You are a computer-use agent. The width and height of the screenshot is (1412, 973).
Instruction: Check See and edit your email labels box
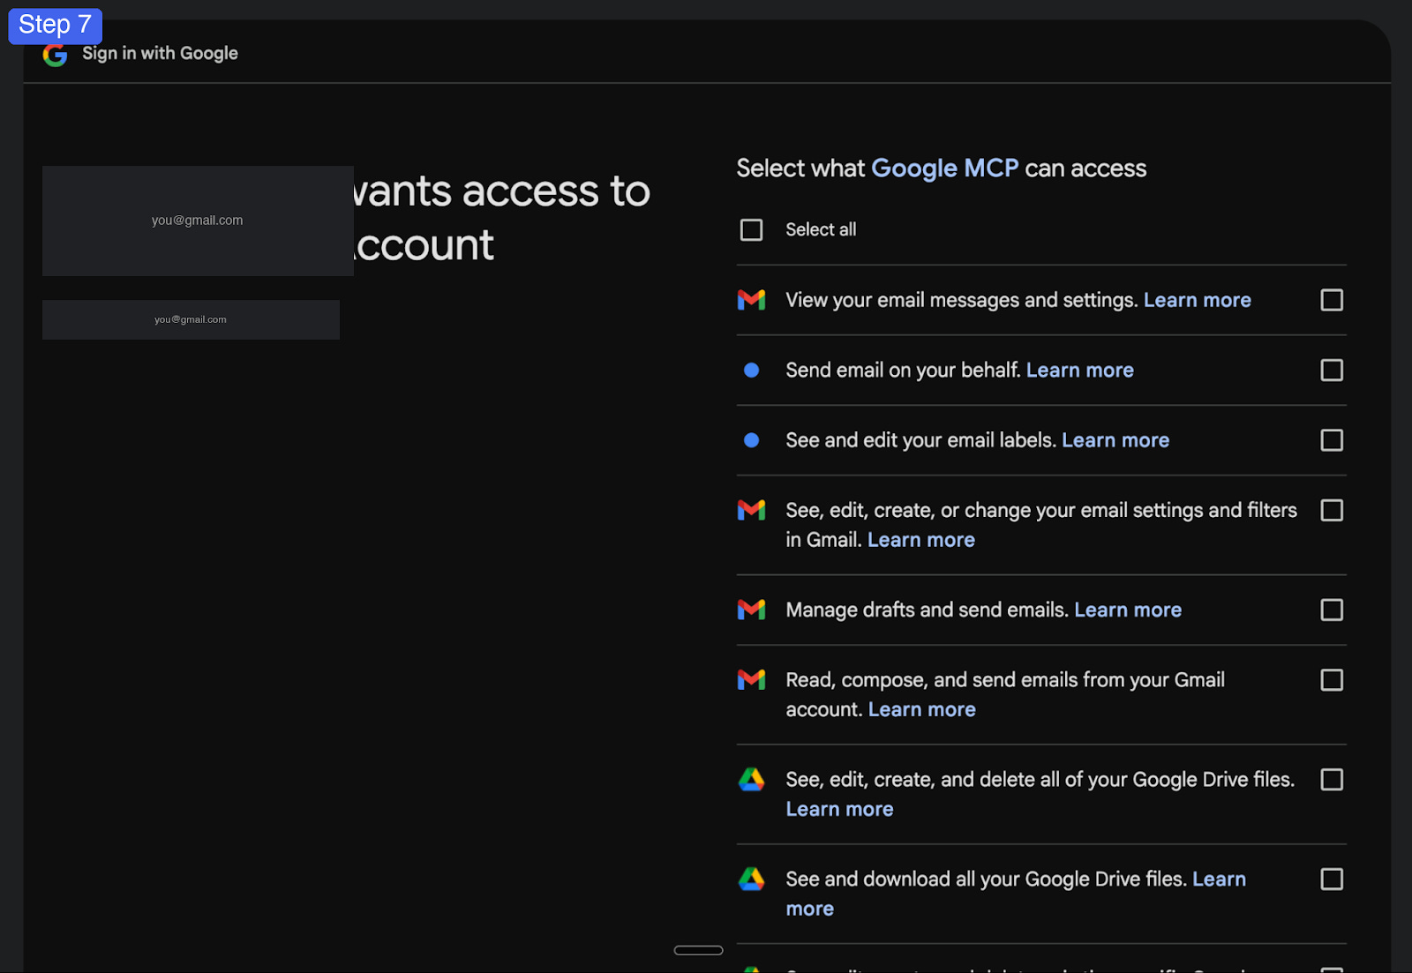pos(1332,440)
